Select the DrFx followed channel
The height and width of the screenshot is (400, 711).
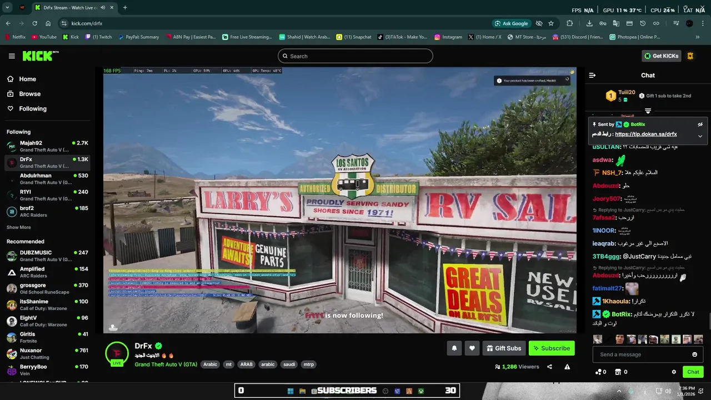(47, 162)
